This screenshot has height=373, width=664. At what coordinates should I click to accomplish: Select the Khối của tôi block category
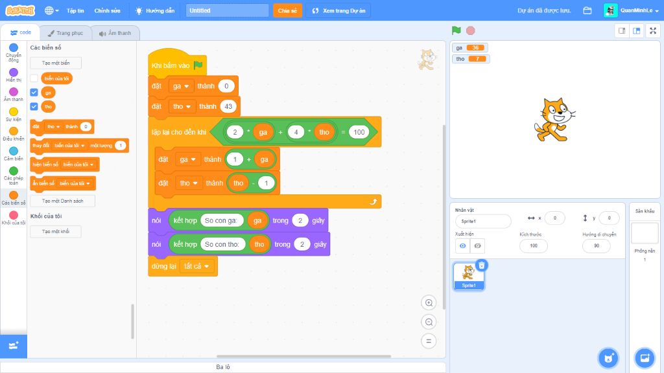[x=14, y=218]
